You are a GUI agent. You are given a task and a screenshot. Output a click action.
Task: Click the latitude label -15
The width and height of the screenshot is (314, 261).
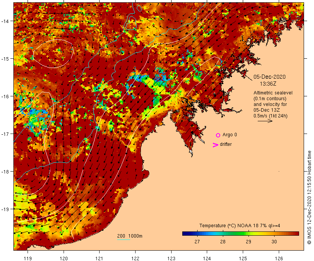(5, 59)
